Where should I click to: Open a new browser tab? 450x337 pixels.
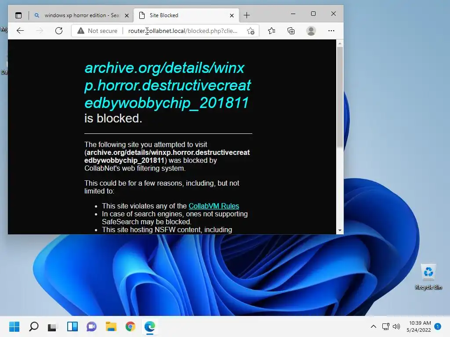(x=247, y=15)
